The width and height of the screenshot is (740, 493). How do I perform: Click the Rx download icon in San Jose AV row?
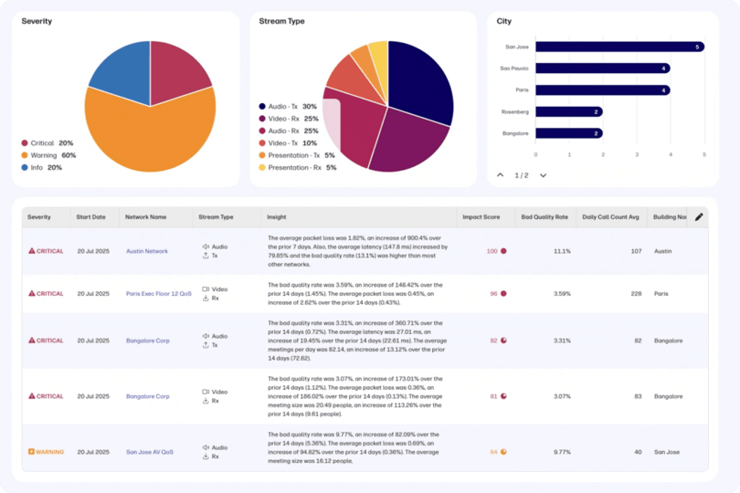click(206, 456)
